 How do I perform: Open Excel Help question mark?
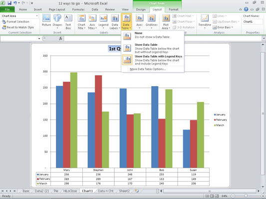coord(246,9)
